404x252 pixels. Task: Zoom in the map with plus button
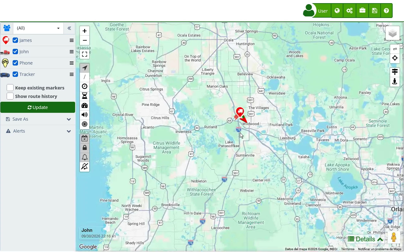click(x=85, y=31)
